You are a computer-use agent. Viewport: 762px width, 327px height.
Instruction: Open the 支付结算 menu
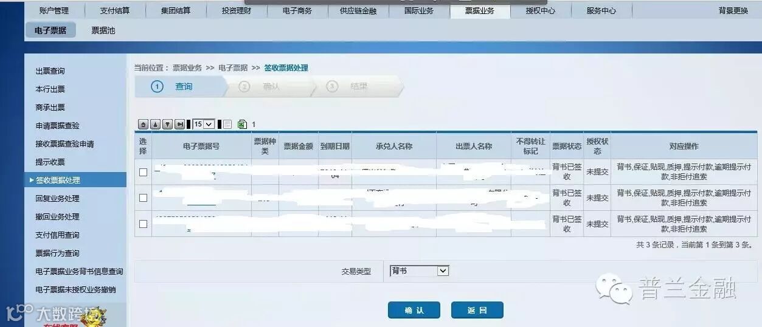pos(115,11)
